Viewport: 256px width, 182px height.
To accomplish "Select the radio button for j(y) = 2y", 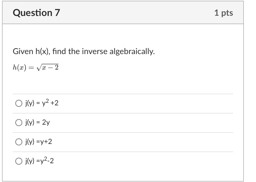I will tap(19, 122).
